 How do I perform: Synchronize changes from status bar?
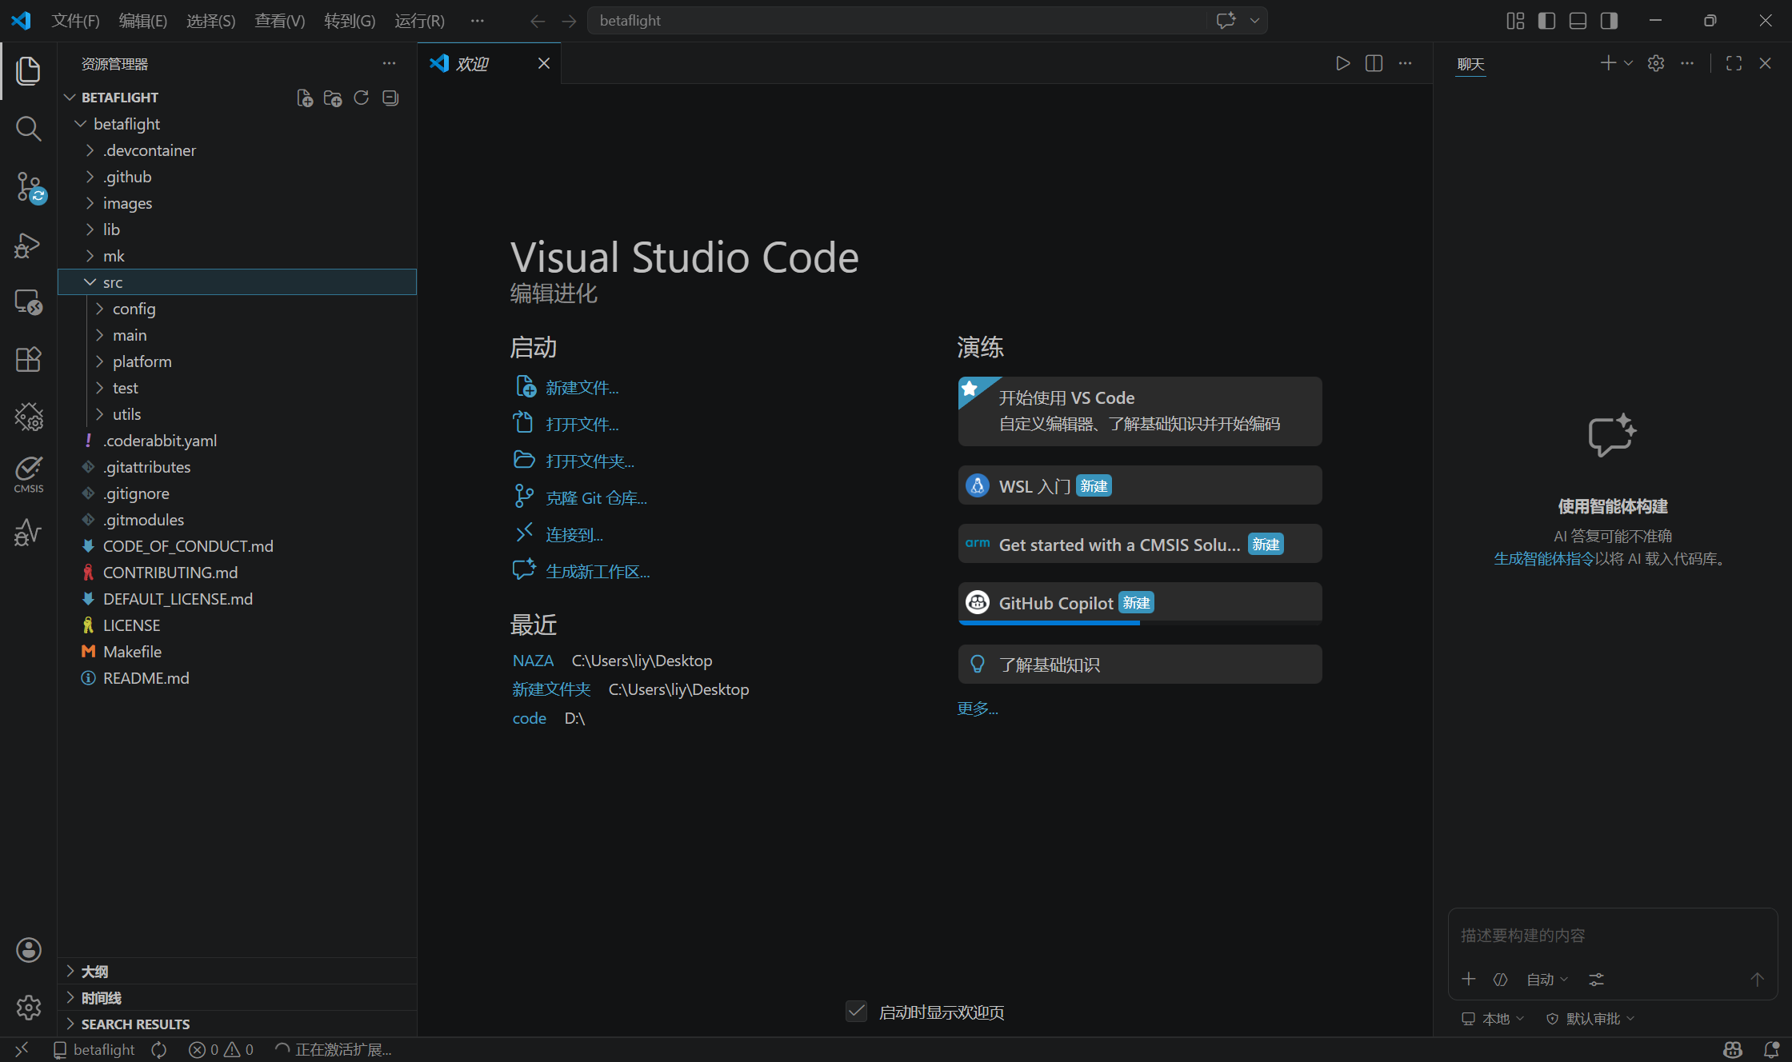[159, 1049]
